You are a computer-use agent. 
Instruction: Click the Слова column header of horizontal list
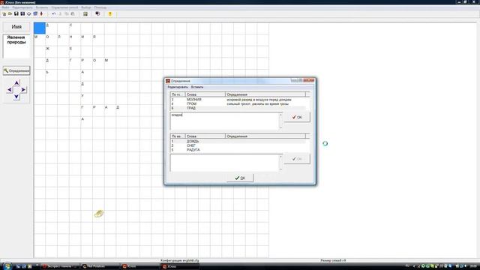tap(205, 94)
